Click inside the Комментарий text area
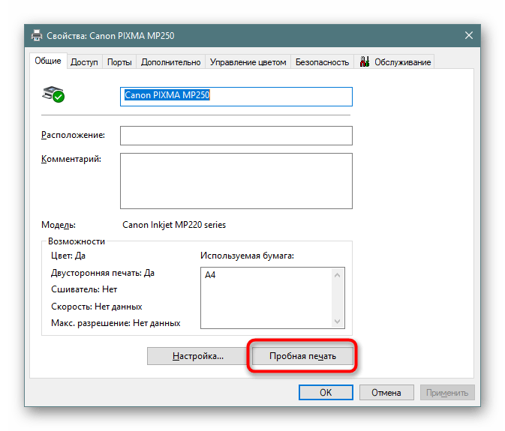 coord(236,180)
